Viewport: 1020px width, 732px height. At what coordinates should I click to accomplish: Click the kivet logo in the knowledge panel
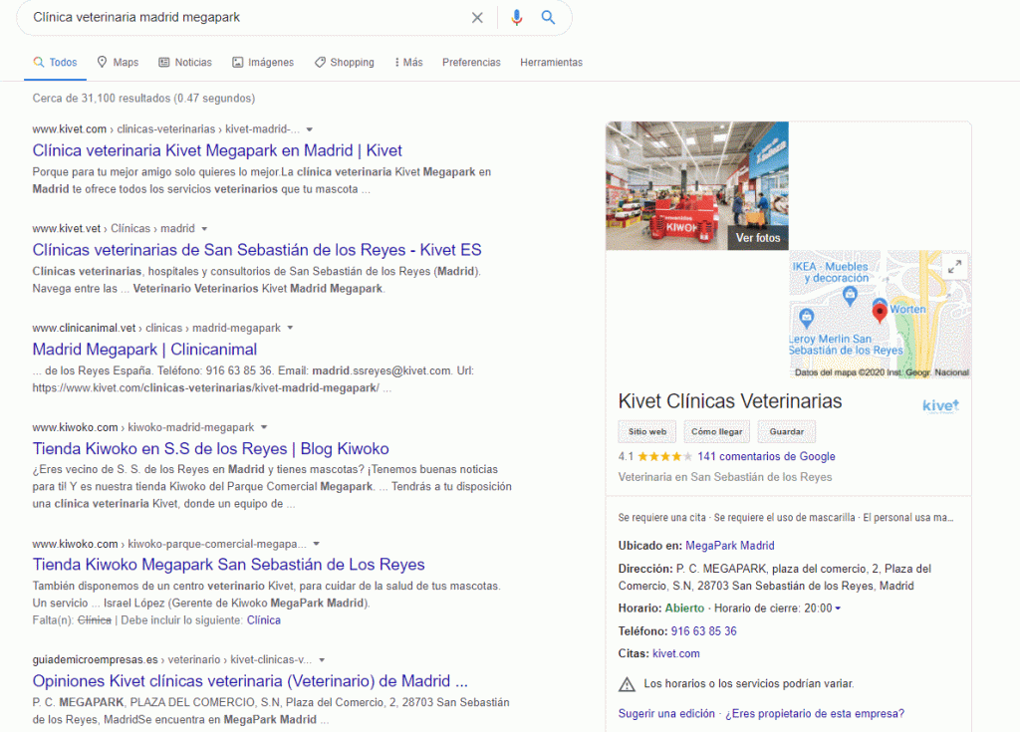[x=940, y=406]
